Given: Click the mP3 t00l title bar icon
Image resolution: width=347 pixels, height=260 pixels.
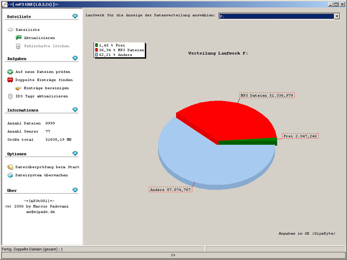Looking at the screenshot, I should 4,4.
